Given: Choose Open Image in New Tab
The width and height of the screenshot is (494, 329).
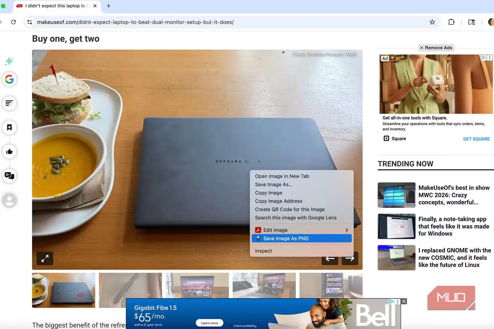Looking at the screenshot, I should click(x=282, y=176).
